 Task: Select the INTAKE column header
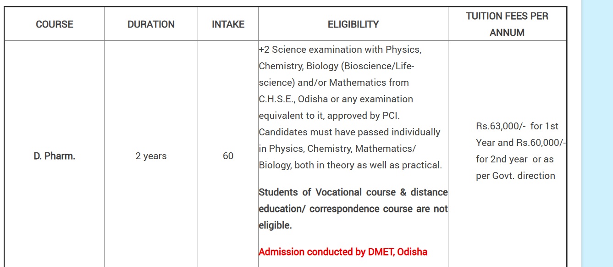[228, 24]
